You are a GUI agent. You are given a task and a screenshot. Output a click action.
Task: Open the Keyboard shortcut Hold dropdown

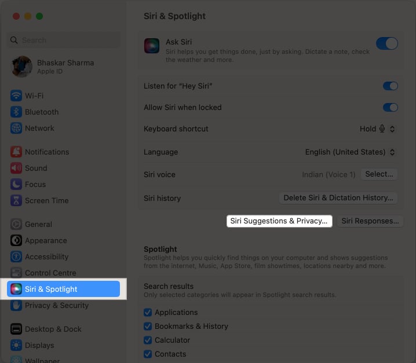point(378,129)
